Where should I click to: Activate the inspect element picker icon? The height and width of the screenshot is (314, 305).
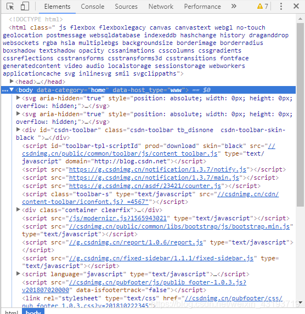click(10, 7)
